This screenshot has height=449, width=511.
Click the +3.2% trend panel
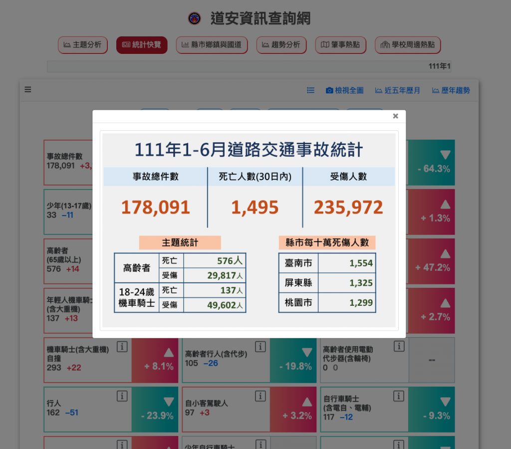coord(293,410)
